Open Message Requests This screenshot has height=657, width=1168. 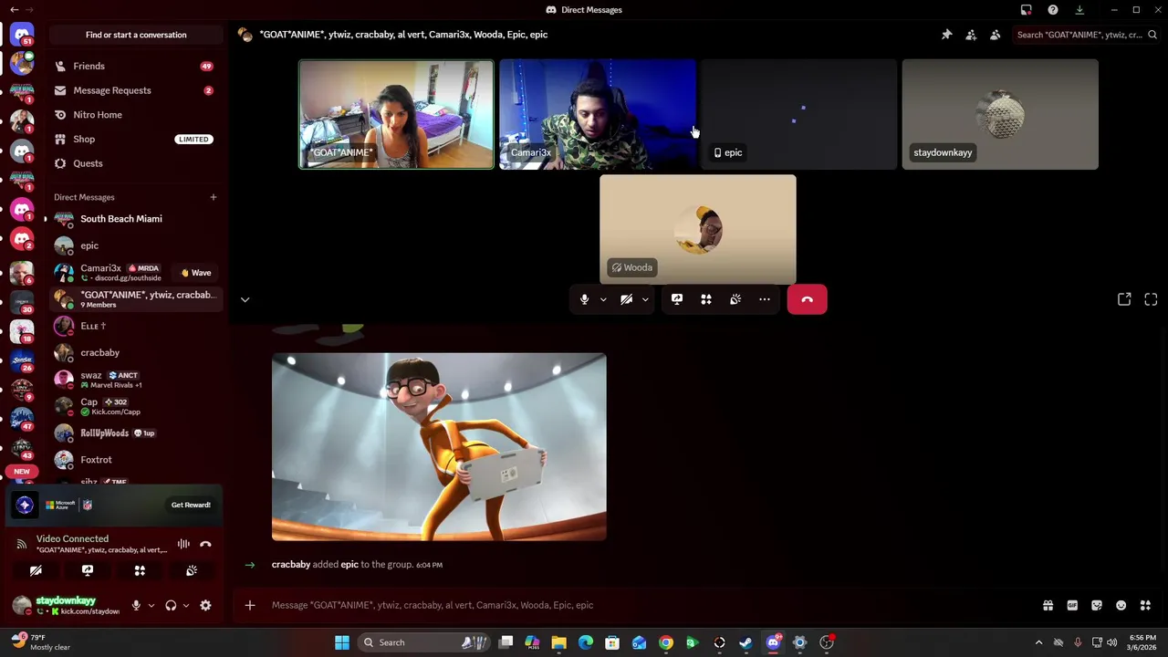click(x=136, y=90)
